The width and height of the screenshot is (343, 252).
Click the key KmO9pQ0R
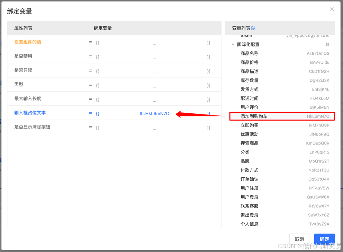318,143
